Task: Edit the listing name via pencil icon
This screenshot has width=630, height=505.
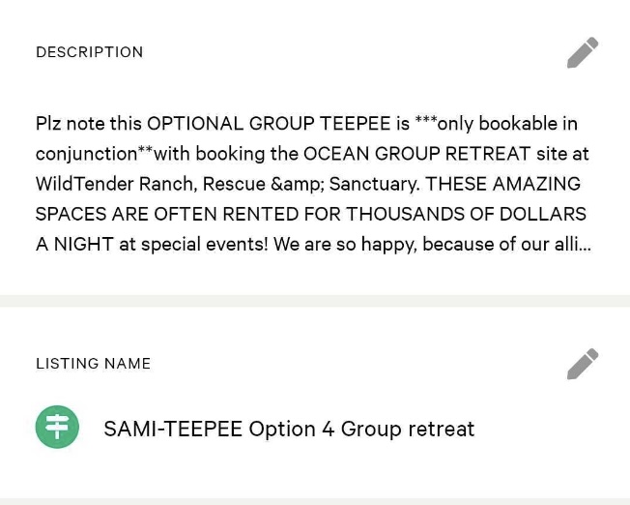Action: click(583, 364)
